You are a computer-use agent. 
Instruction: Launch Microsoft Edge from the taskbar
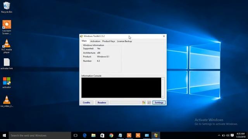pos(84,136)
